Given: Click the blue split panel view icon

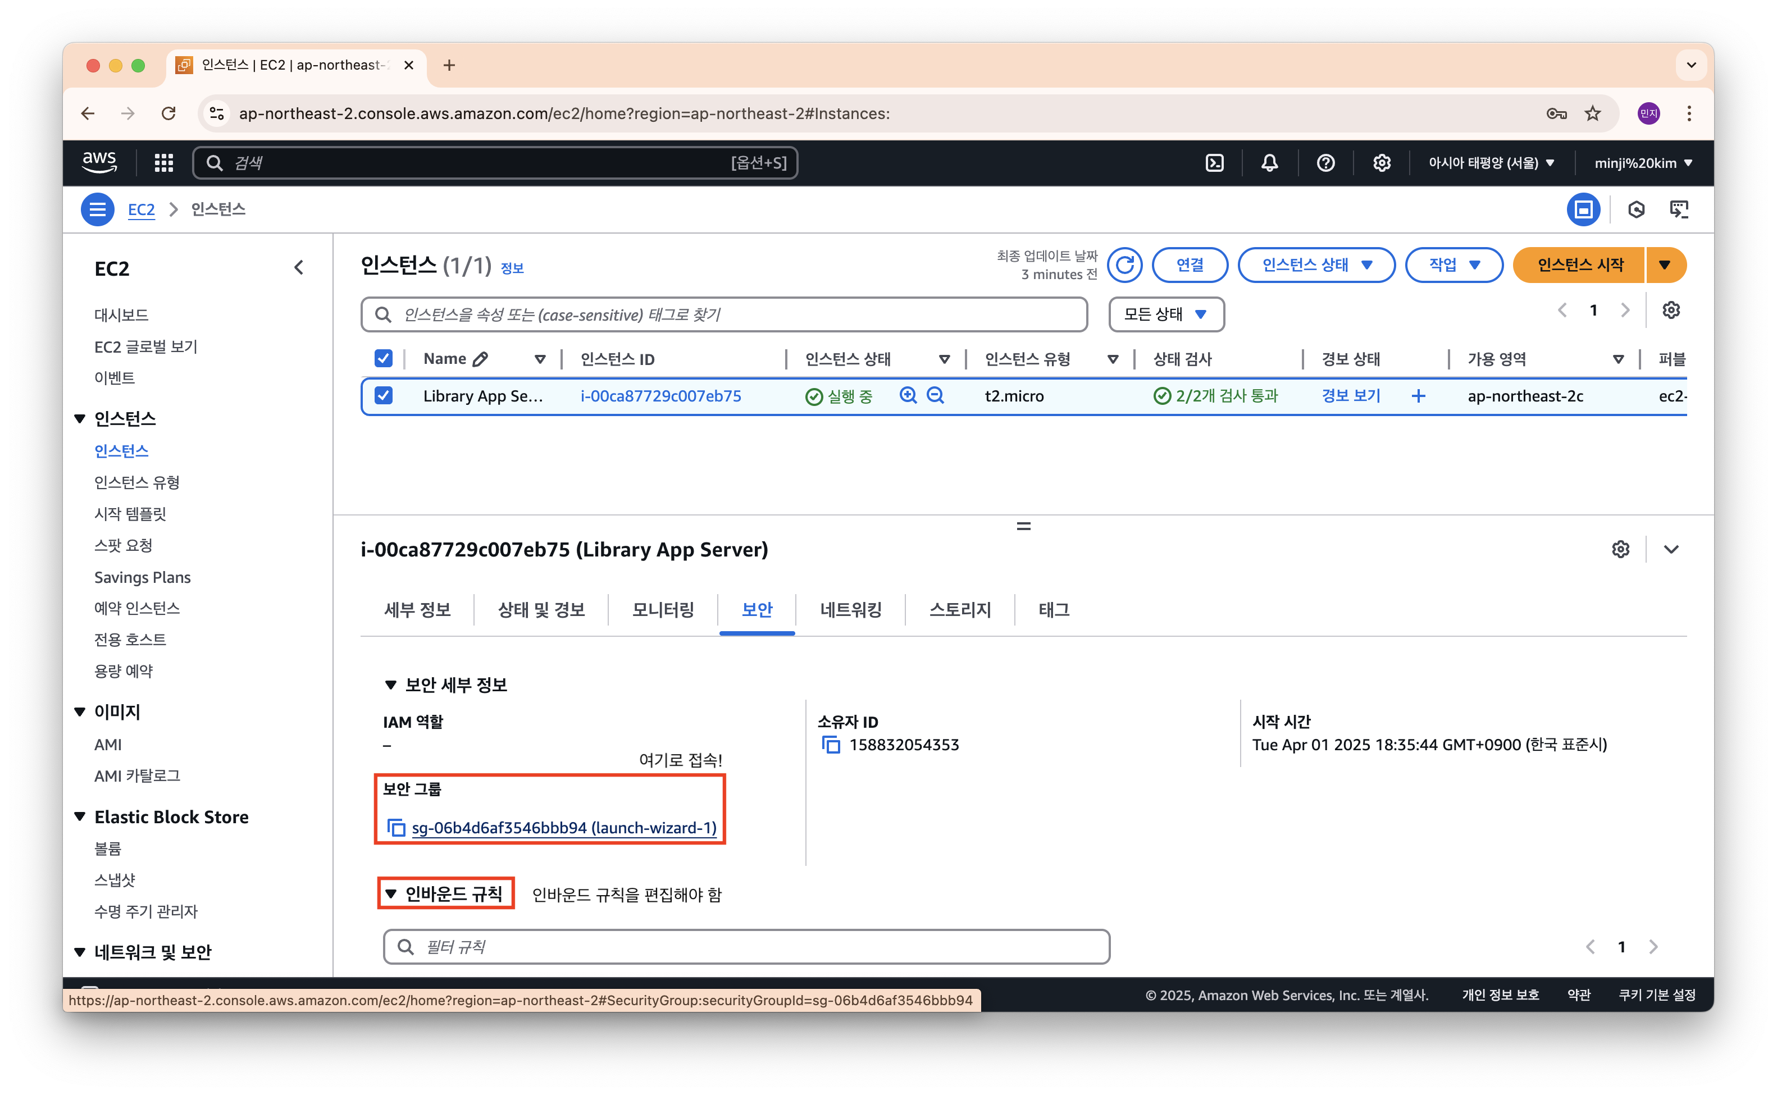Looking at the screenshot, I should coord(1584,209).
